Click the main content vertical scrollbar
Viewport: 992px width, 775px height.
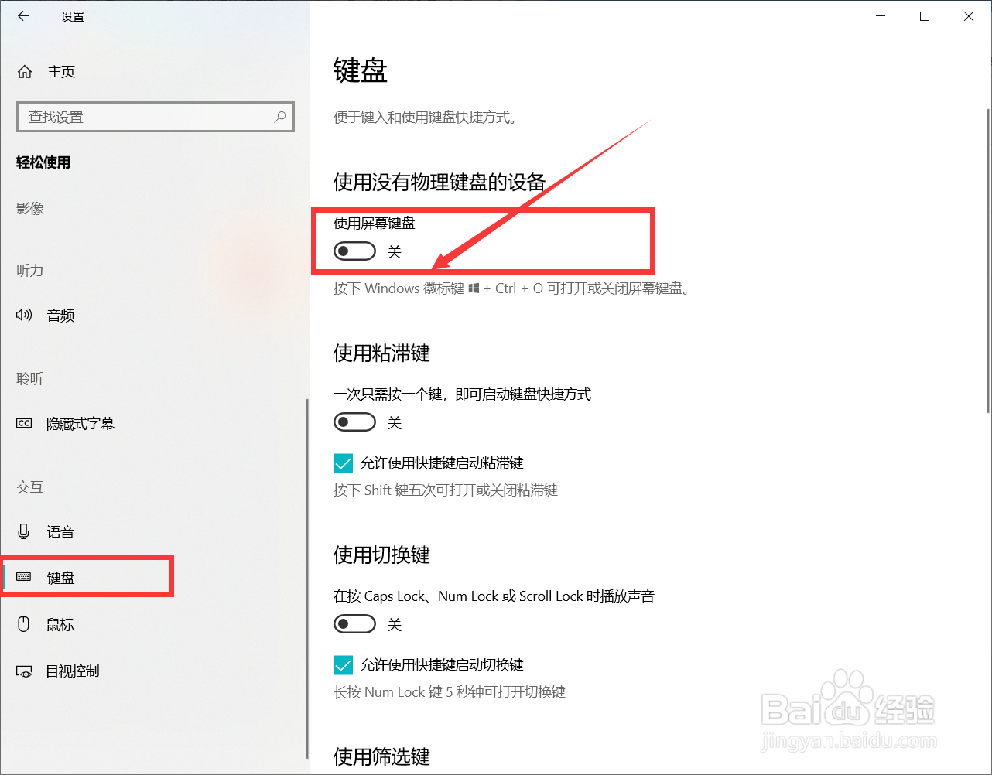coord(988,261)
